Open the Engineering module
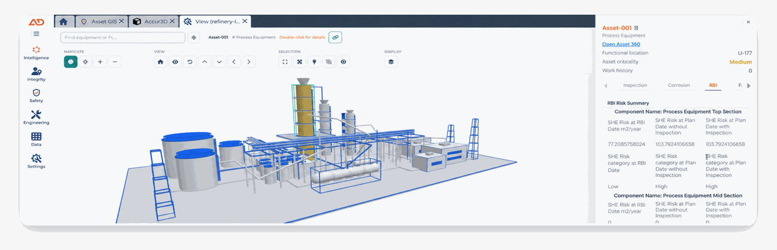Image resolution: width=777 pixels, height=250 pixels. [36, 117]
